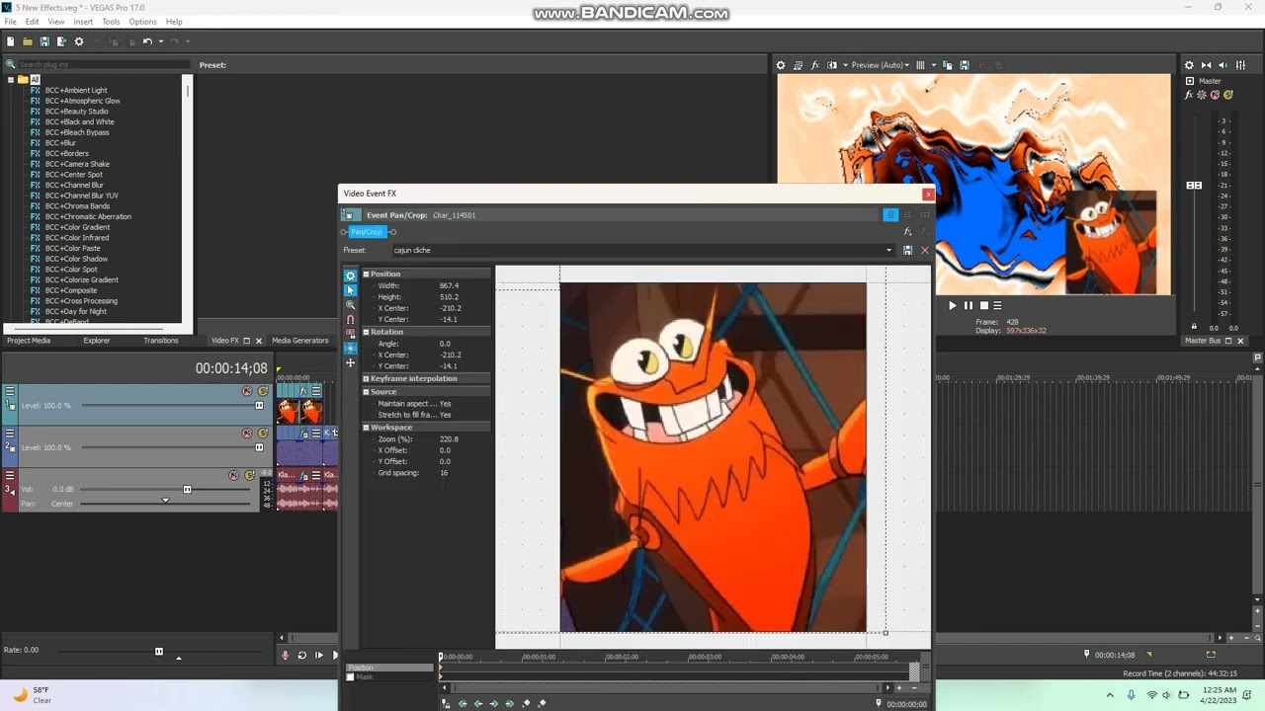The height and width of the screenshot is (711, 1265).
Task: Click the Search plug-ins field
Action: 103,65
